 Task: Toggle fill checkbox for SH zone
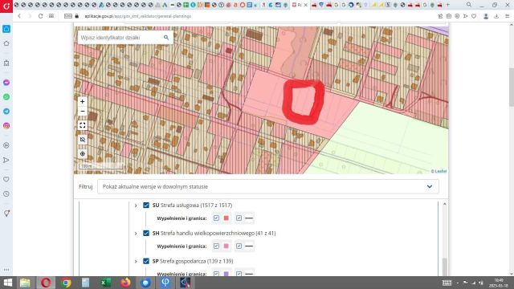click(216, 246)
